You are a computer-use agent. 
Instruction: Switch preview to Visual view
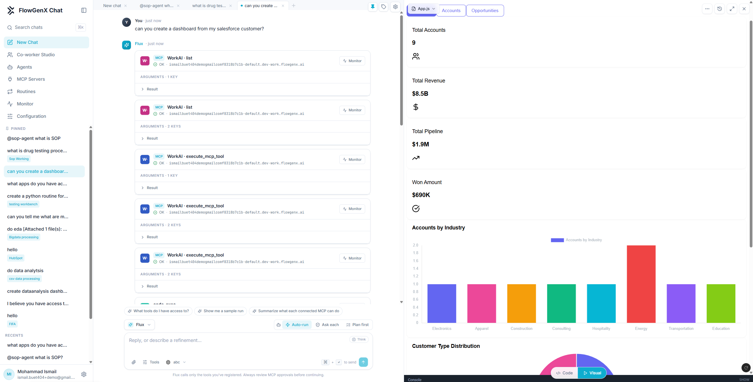tap(592, 373)
